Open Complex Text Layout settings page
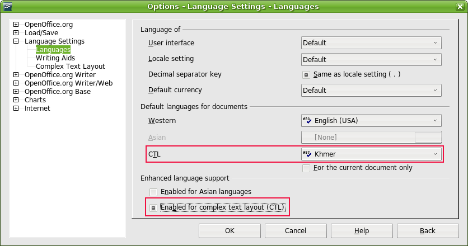468x246 pixels. (71, 66)
